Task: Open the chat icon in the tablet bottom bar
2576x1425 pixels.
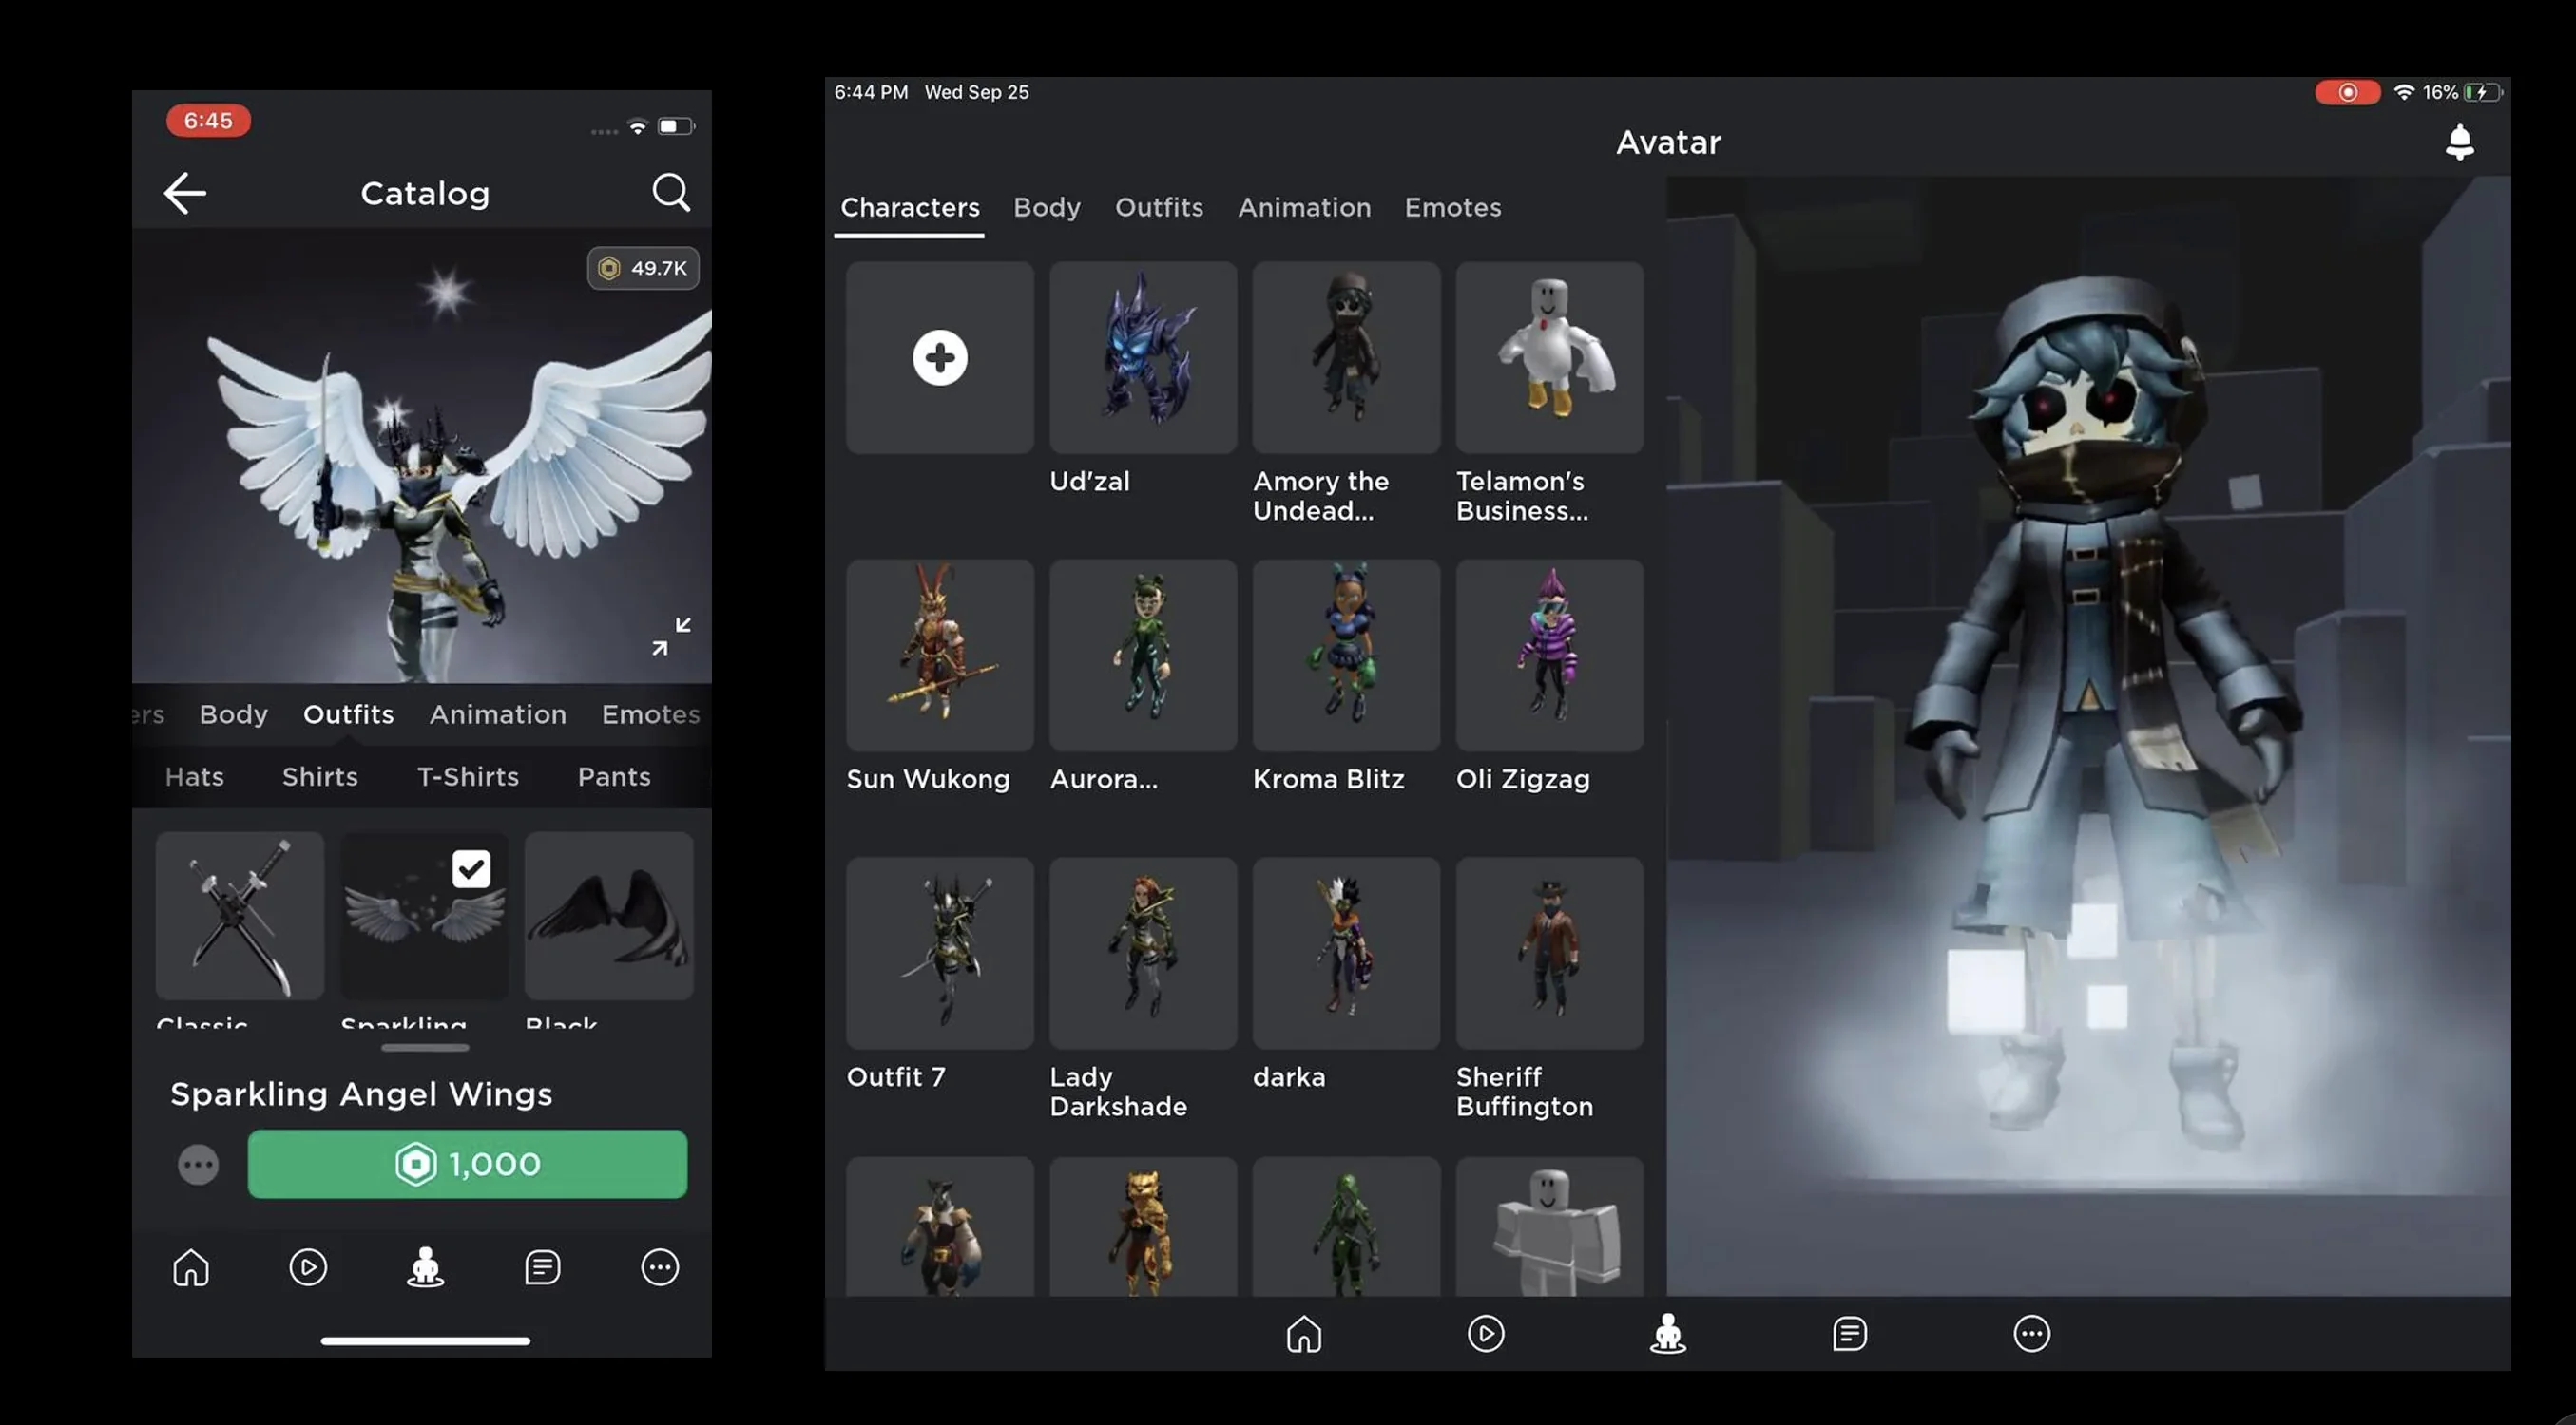Action: point(1849,1333)
